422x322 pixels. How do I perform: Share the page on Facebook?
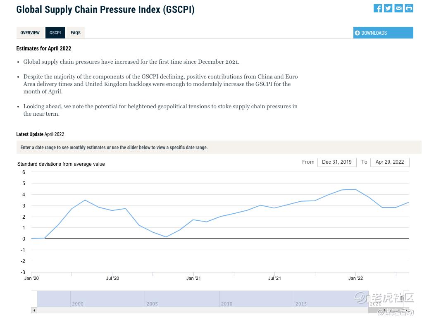pyautogui.click(x=378, y=8)
